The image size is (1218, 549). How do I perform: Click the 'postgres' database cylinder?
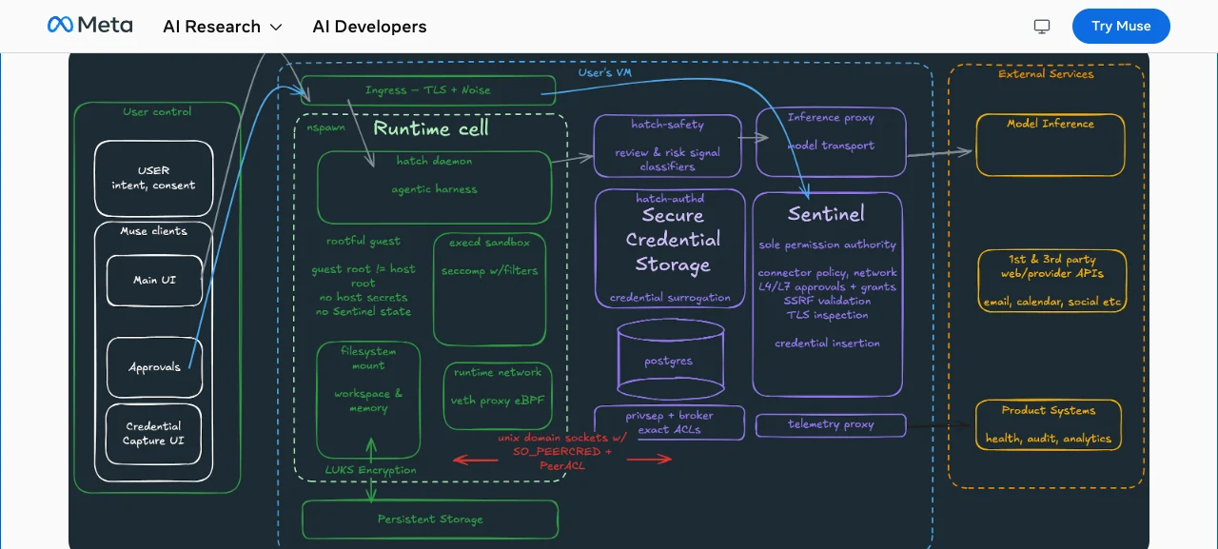[669, 359]
